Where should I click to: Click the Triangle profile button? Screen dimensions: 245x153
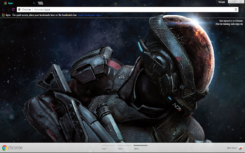point(222,2)
